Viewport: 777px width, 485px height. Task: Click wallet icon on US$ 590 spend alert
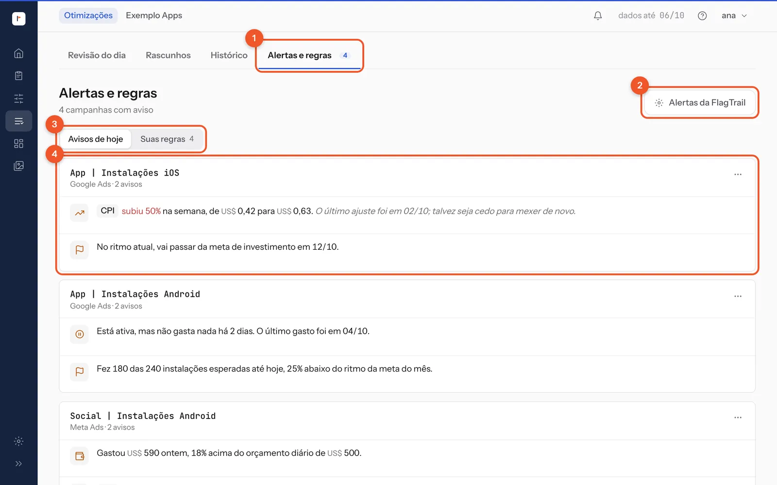[x=80, y=456]
